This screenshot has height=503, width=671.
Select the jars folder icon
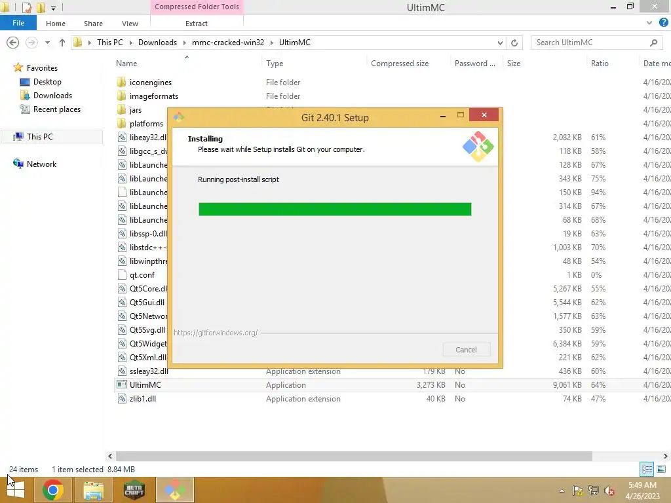(x=121, y=109)
